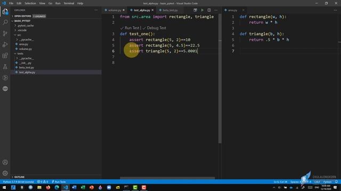
Task: Click Ln 6, Col 34 cursor position
Action: [x=280, y=181]
